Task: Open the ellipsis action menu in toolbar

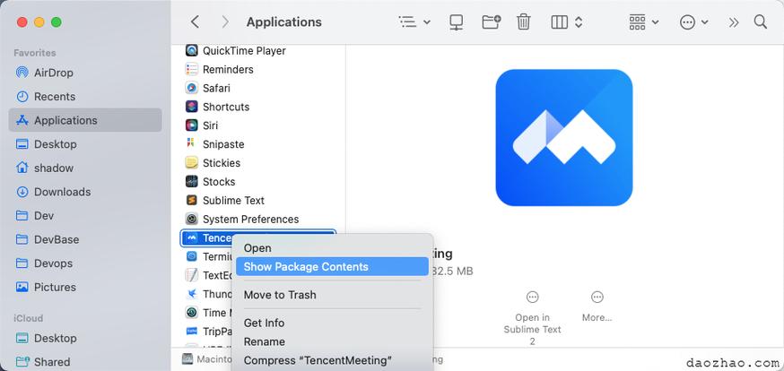Action: tap(694, 22)
